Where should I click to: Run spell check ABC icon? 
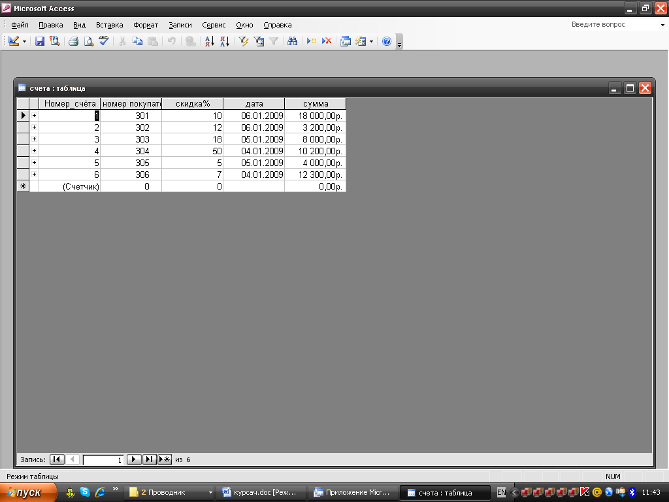(x=104, y=41)
